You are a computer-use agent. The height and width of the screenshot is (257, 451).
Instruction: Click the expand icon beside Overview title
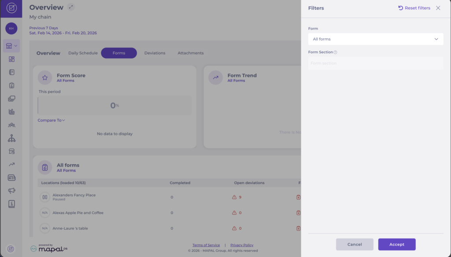click(71, 7)
